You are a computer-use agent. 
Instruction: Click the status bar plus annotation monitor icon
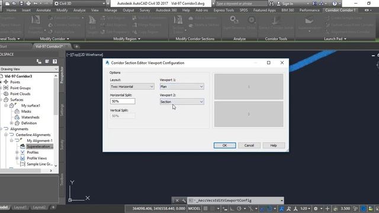pyautogui.click(x=327, y=208)
